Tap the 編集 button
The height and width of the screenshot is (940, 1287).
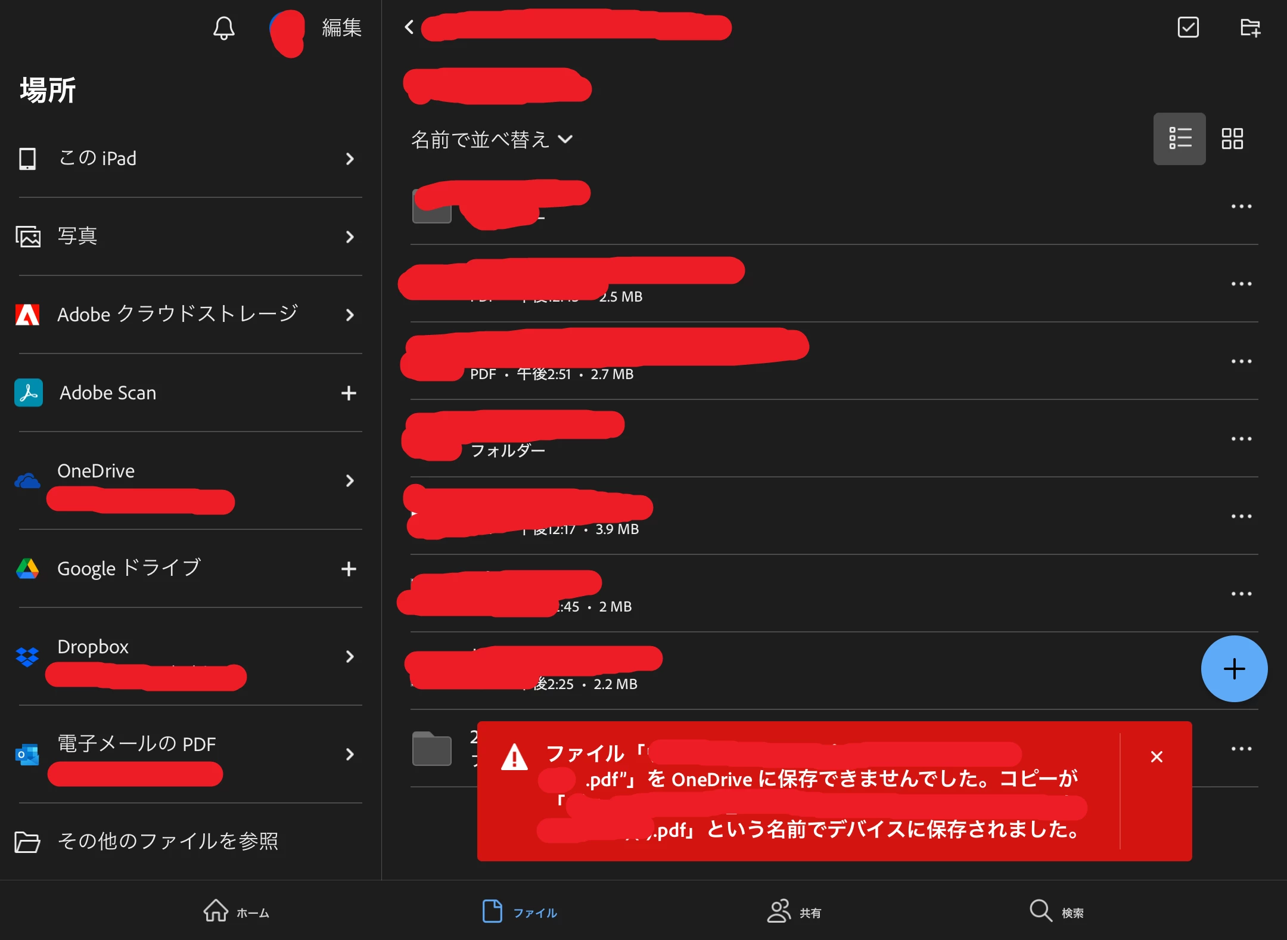[x=341, y=28]
